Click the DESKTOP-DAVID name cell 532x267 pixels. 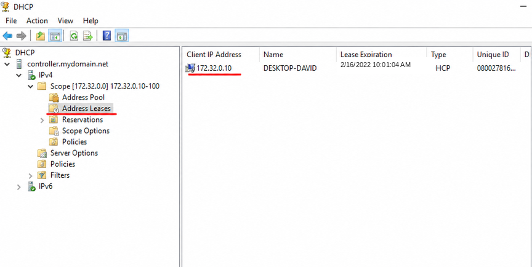point(290,68)
